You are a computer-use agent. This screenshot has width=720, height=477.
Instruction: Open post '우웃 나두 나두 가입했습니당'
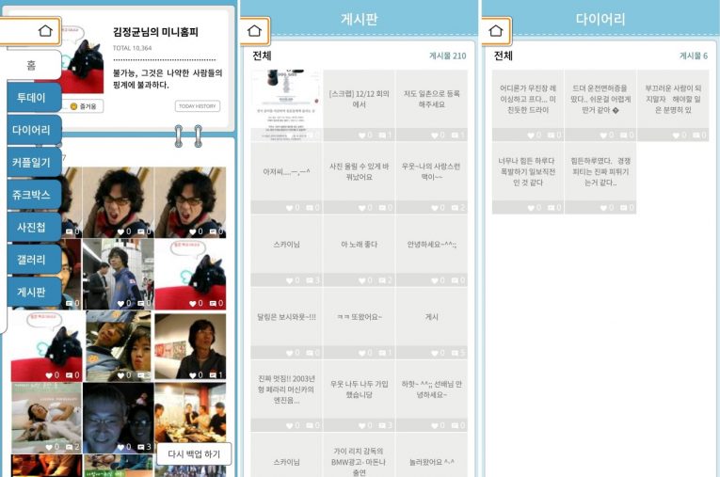pyautogui.click(x=360, y=395)
